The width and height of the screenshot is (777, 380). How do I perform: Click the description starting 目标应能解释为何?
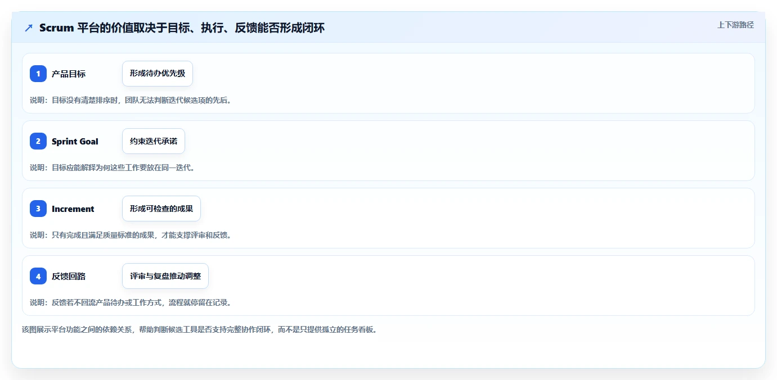[113, 168]
